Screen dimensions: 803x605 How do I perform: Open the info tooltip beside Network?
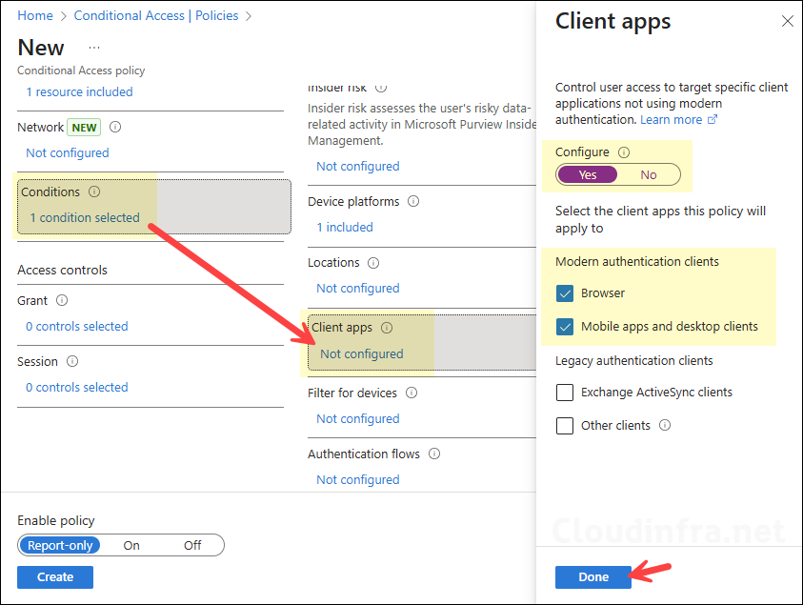(x=114, y=126)
